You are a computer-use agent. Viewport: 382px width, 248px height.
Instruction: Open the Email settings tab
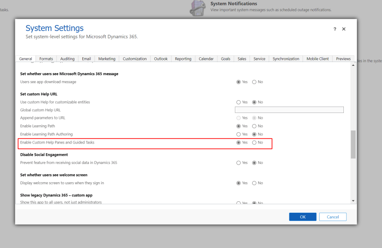point(86,59)
